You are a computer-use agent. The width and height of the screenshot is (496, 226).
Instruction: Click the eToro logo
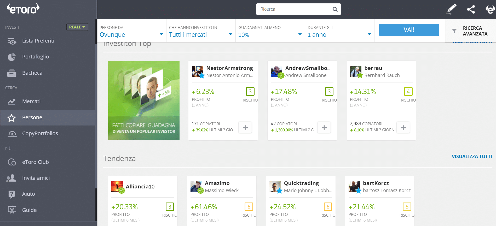click(x=23, y=9)
